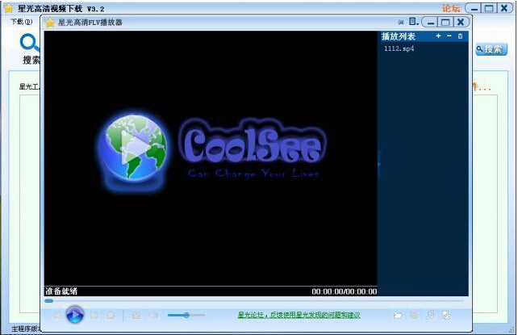Open the player menu dropdown icon in title bar
The image size is (518, 335).
414,22
